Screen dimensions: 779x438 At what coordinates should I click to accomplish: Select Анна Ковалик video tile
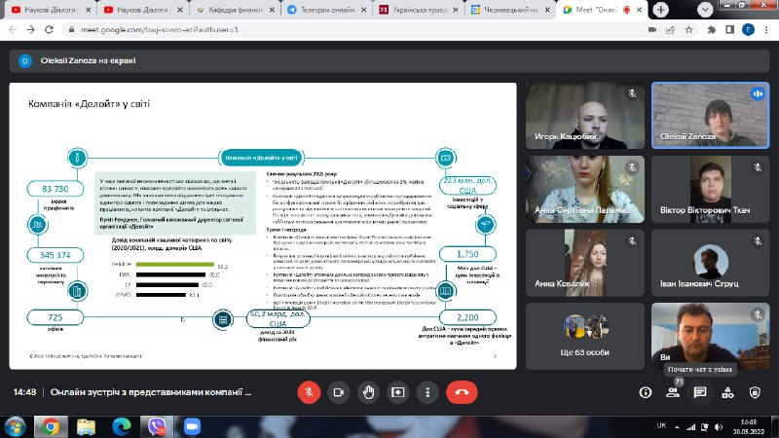click(x=585, y=263)
